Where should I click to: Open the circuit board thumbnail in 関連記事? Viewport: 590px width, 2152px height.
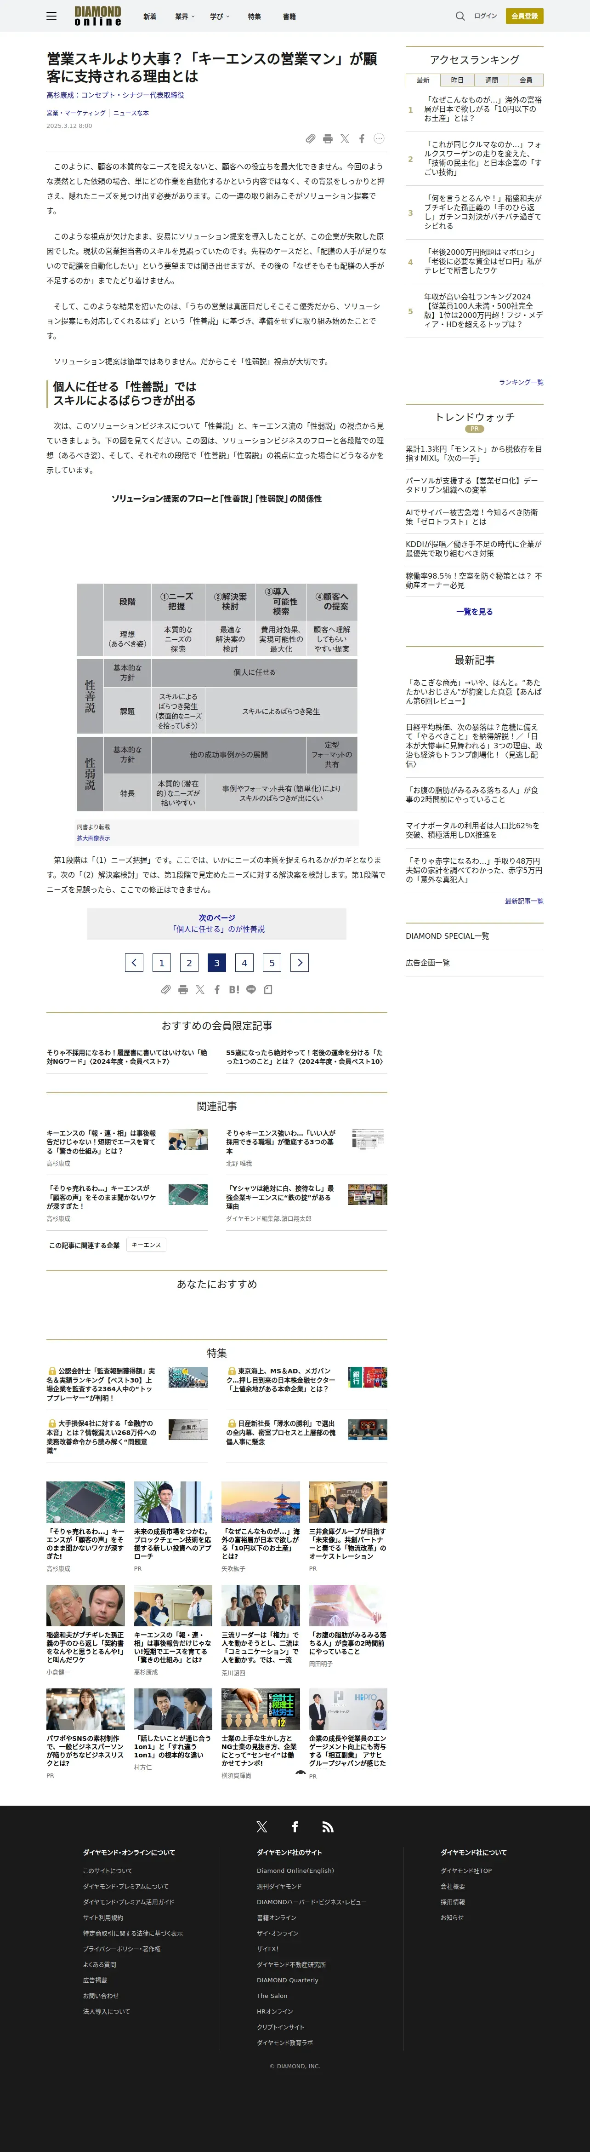pyautogui.click(x=188, y=1194)
